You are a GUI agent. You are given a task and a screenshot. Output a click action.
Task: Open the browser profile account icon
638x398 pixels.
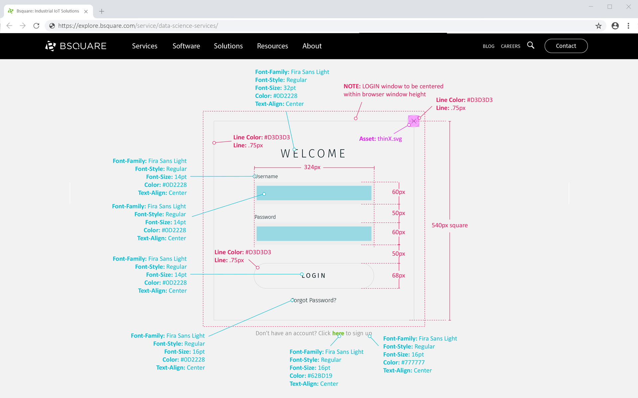[x=615, y=26]
